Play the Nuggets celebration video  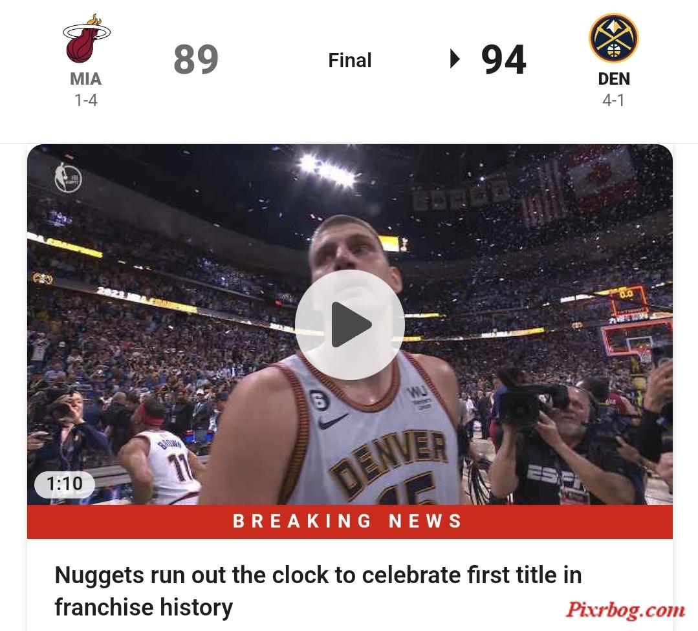click(349, 325)
